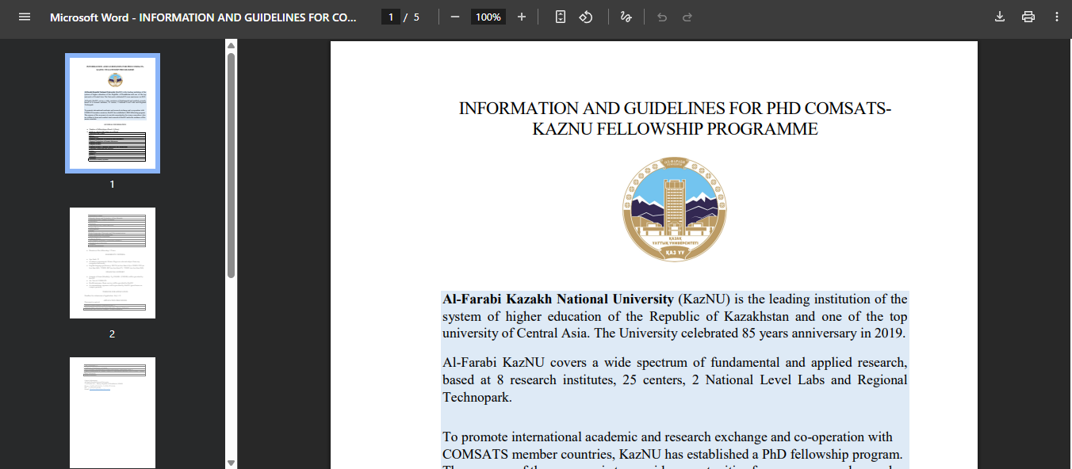Select the page 2 thumbnail
The width and height of the screenshot is (1072, 469).
click(112, 262)
